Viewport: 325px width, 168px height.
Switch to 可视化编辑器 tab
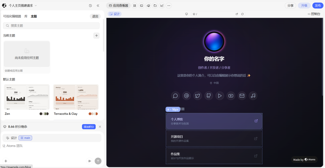pyautogui.click(x=12, y=16)
